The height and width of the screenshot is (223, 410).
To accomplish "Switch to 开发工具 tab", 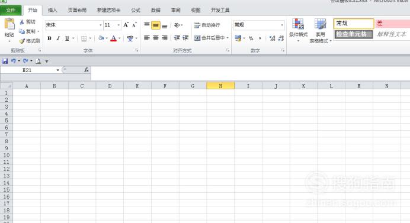I will 220,10.
